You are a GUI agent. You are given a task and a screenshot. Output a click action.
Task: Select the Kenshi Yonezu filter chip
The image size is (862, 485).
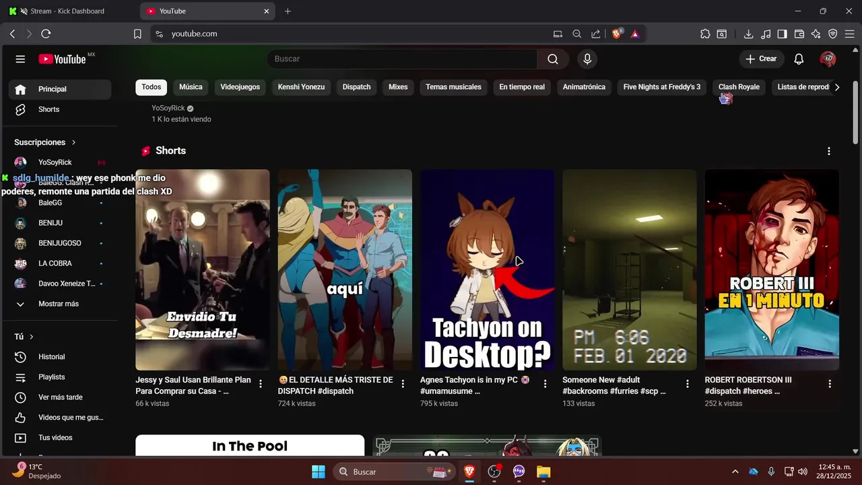[301, 88]
